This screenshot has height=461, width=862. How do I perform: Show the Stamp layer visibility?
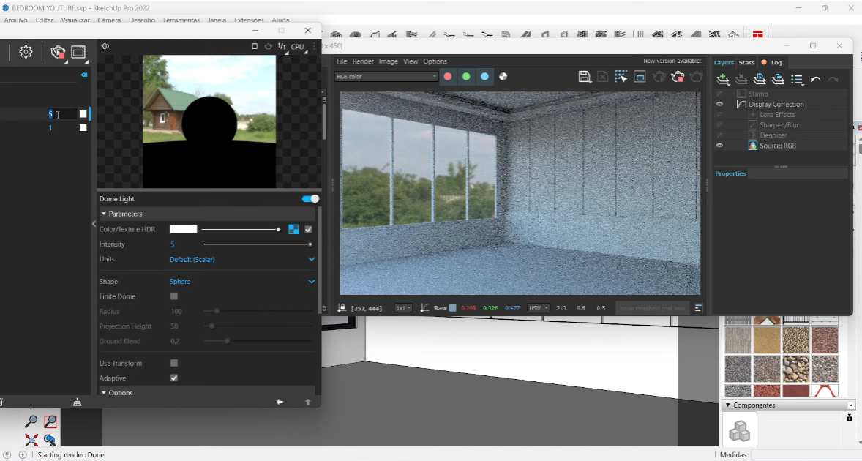tap(719, 94)
